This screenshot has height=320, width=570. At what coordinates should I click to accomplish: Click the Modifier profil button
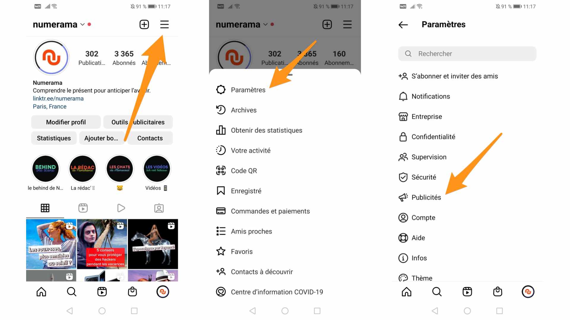[66, 122]
